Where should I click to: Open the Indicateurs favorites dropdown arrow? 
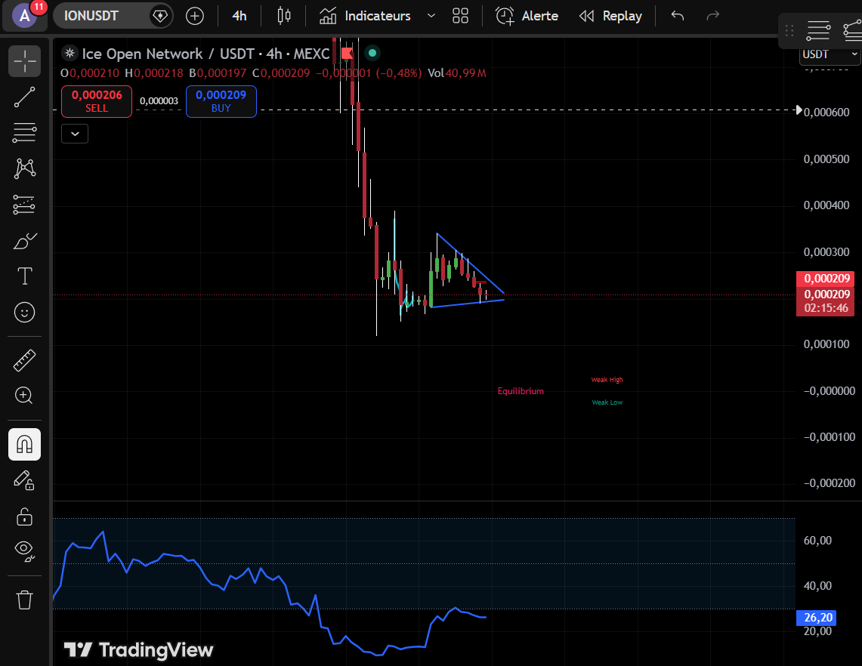431,16
